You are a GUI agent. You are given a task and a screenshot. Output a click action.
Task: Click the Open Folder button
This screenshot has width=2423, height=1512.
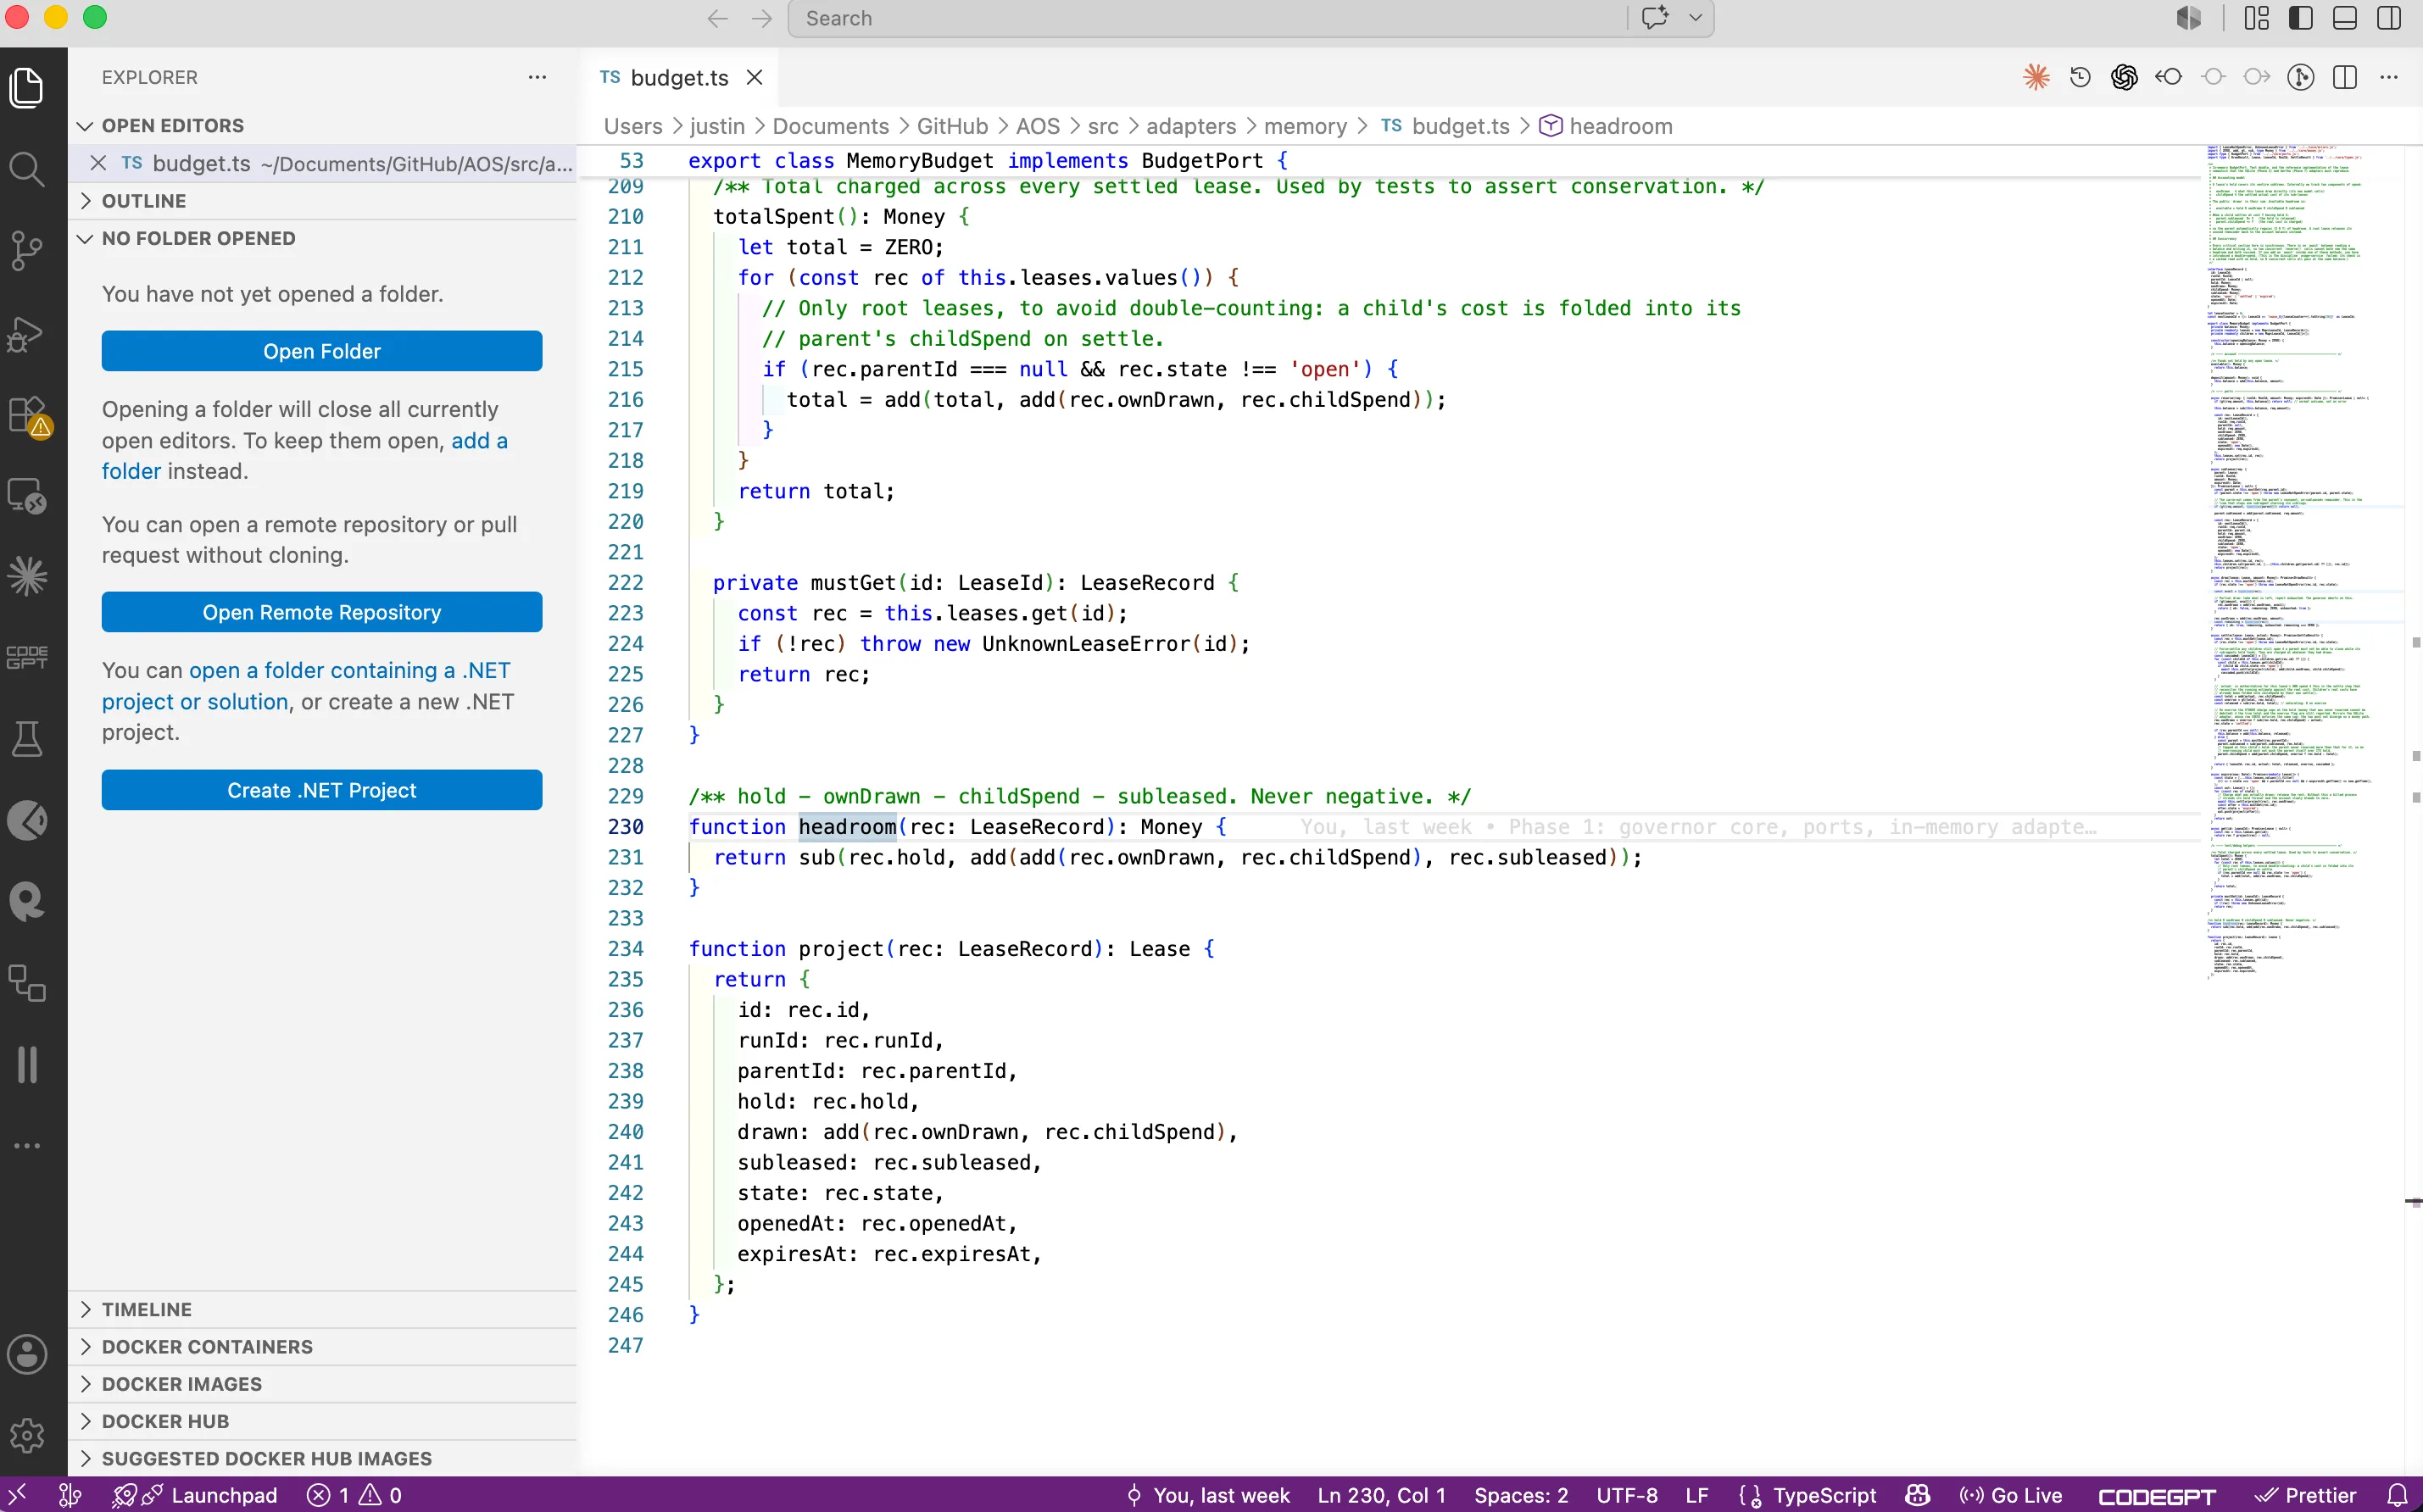322,351
